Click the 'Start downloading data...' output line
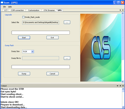Image resolution: width=125 pixels, height=109 pixels. (14, 107)
